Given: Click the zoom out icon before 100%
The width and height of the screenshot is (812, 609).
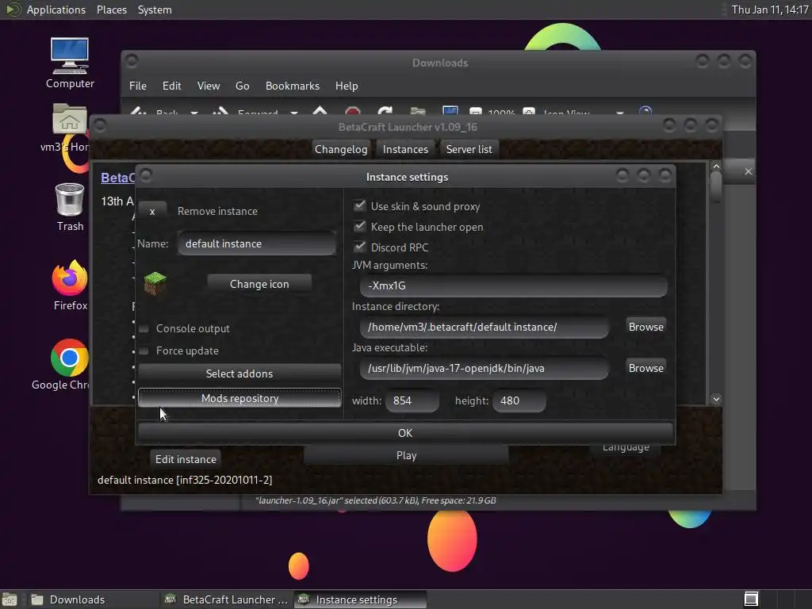Looking at the screenshot, I should tap(476, 111).
